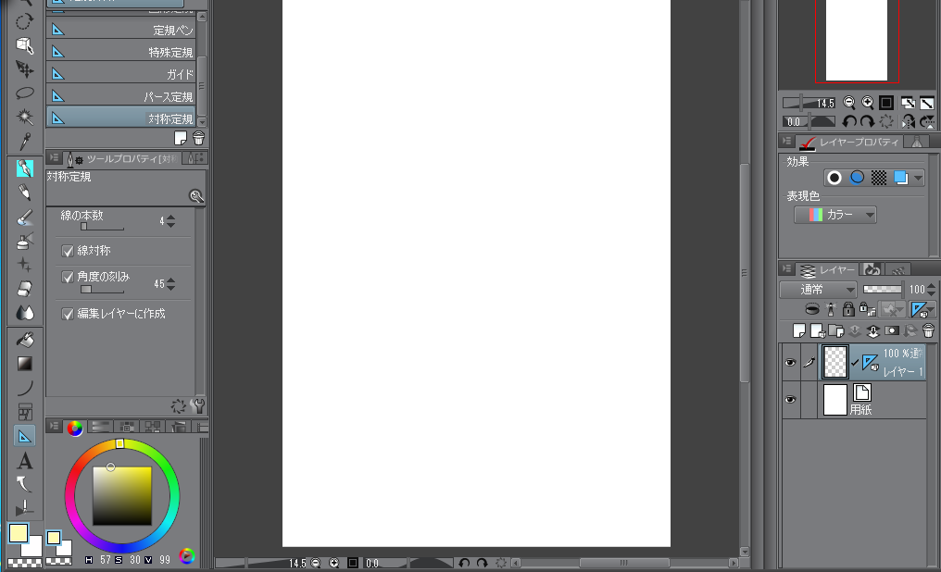Select the Auto select magic wand tool

(24, 117)
